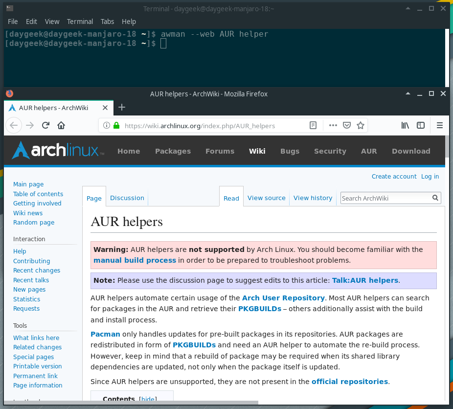453x409 pixels.
Task: Open the manual build process link
Action: [135, 260]
